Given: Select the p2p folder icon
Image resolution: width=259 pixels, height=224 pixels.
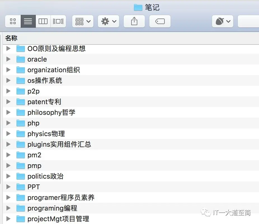Looking at the screenshot, I should click(21, 91).
